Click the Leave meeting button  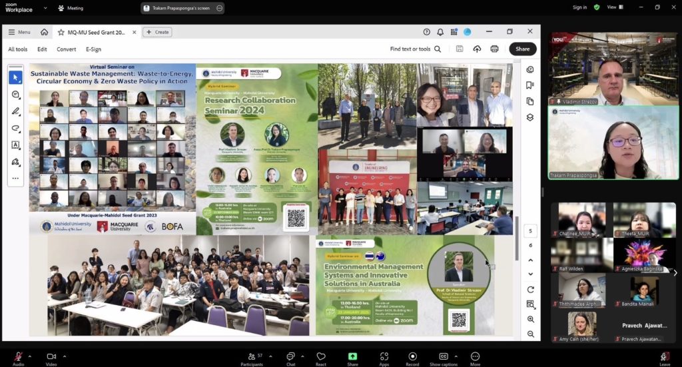click(x=664, y=358)
